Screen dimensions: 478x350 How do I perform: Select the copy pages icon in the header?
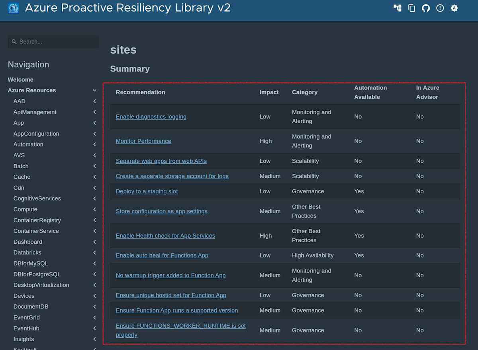coord(411,8)
